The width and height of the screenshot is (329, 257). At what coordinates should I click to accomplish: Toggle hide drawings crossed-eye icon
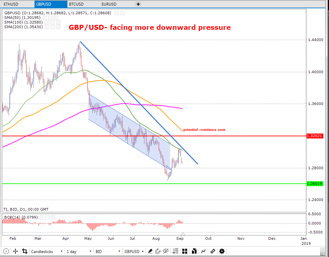click(x=166, y=251)
